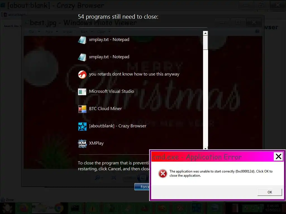Click red animal icon beside 'you retards' entry
286x214 pixels.
[x=82, y=74]
